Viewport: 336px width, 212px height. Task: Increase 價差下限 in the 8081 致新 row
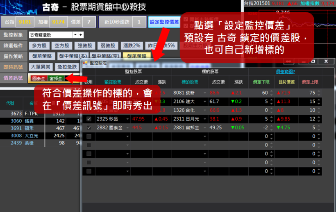click(272, 91)
